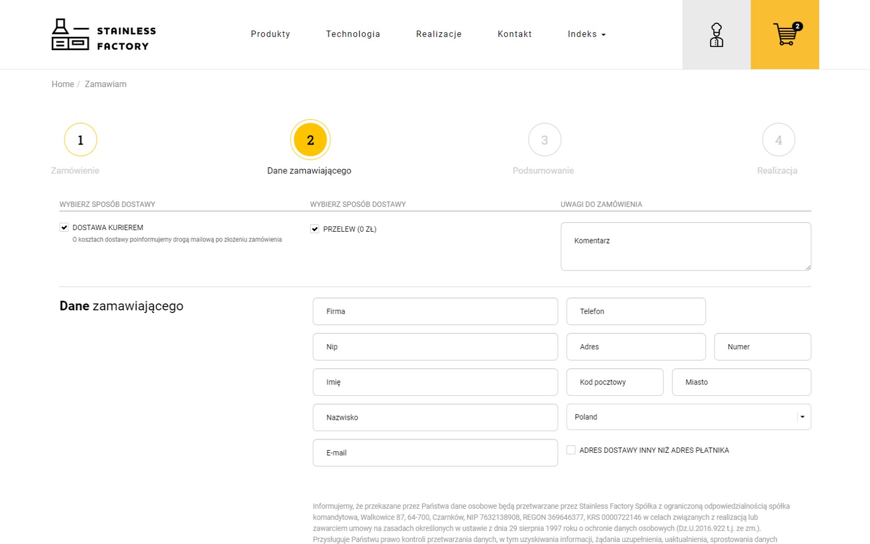Open the shopping cart icon
This screenshot has height=544, width=870.
(x=785, y=35)
